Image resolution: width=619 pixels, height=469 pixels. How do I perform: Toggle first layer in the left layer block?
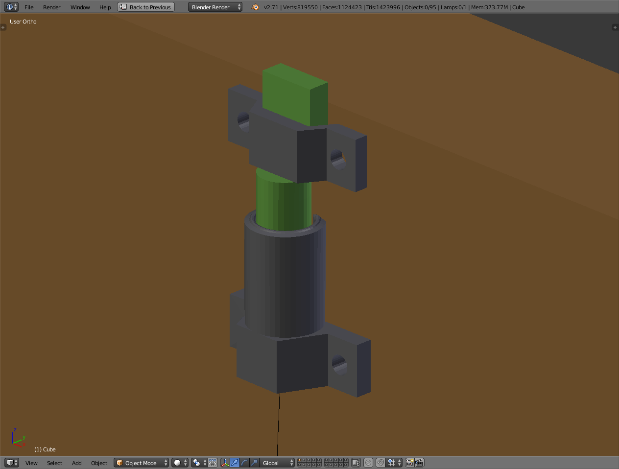(300, 460)
